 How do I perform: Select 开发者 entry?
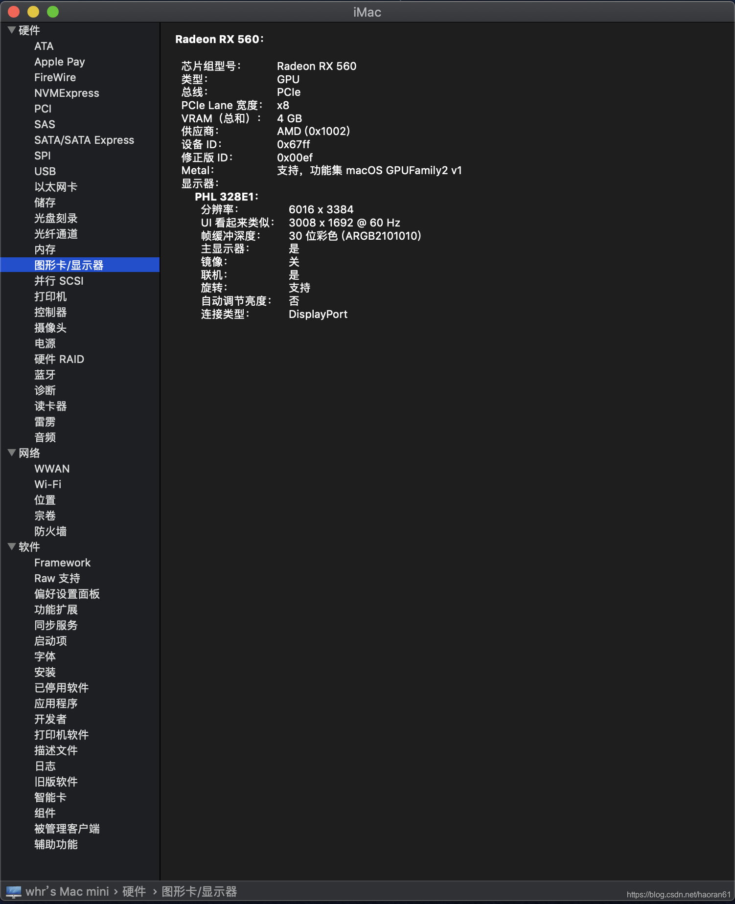tap(50, 719)
